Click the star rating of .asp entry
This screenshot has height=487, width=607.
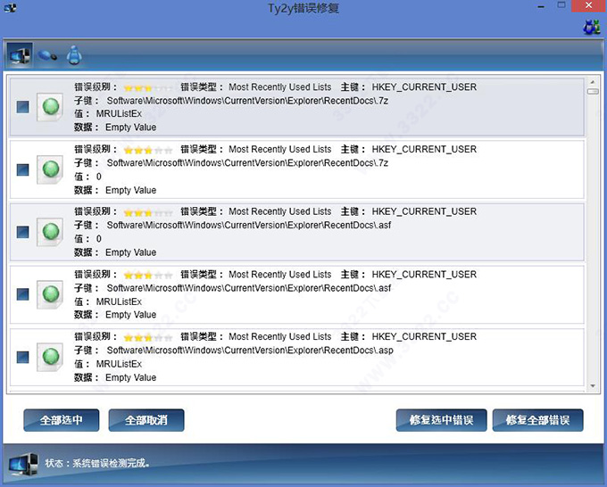point(148,338)
